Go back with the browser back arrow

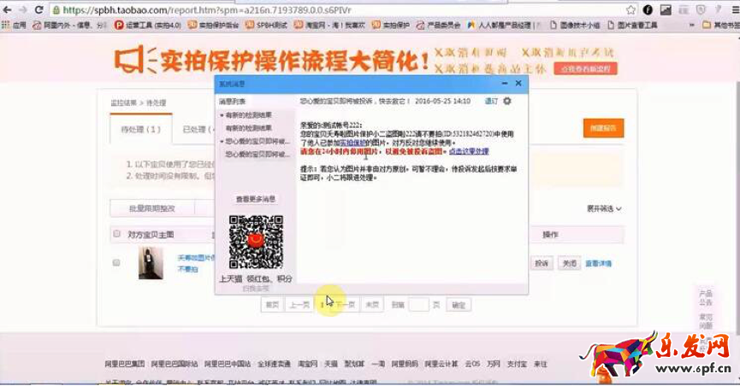point(7,9)
